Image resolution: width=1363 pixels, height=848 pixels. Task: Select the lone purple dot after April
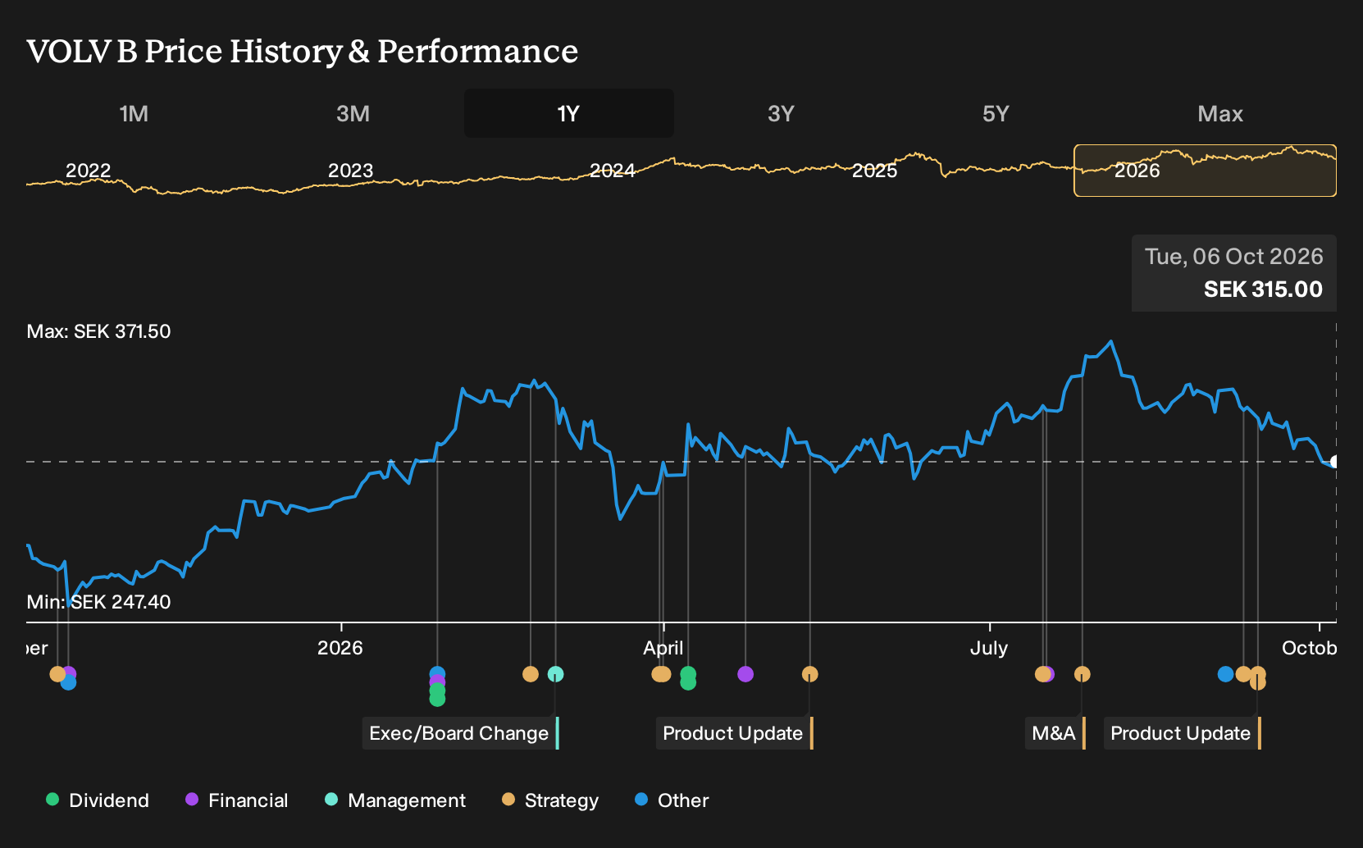pos(745,674)
